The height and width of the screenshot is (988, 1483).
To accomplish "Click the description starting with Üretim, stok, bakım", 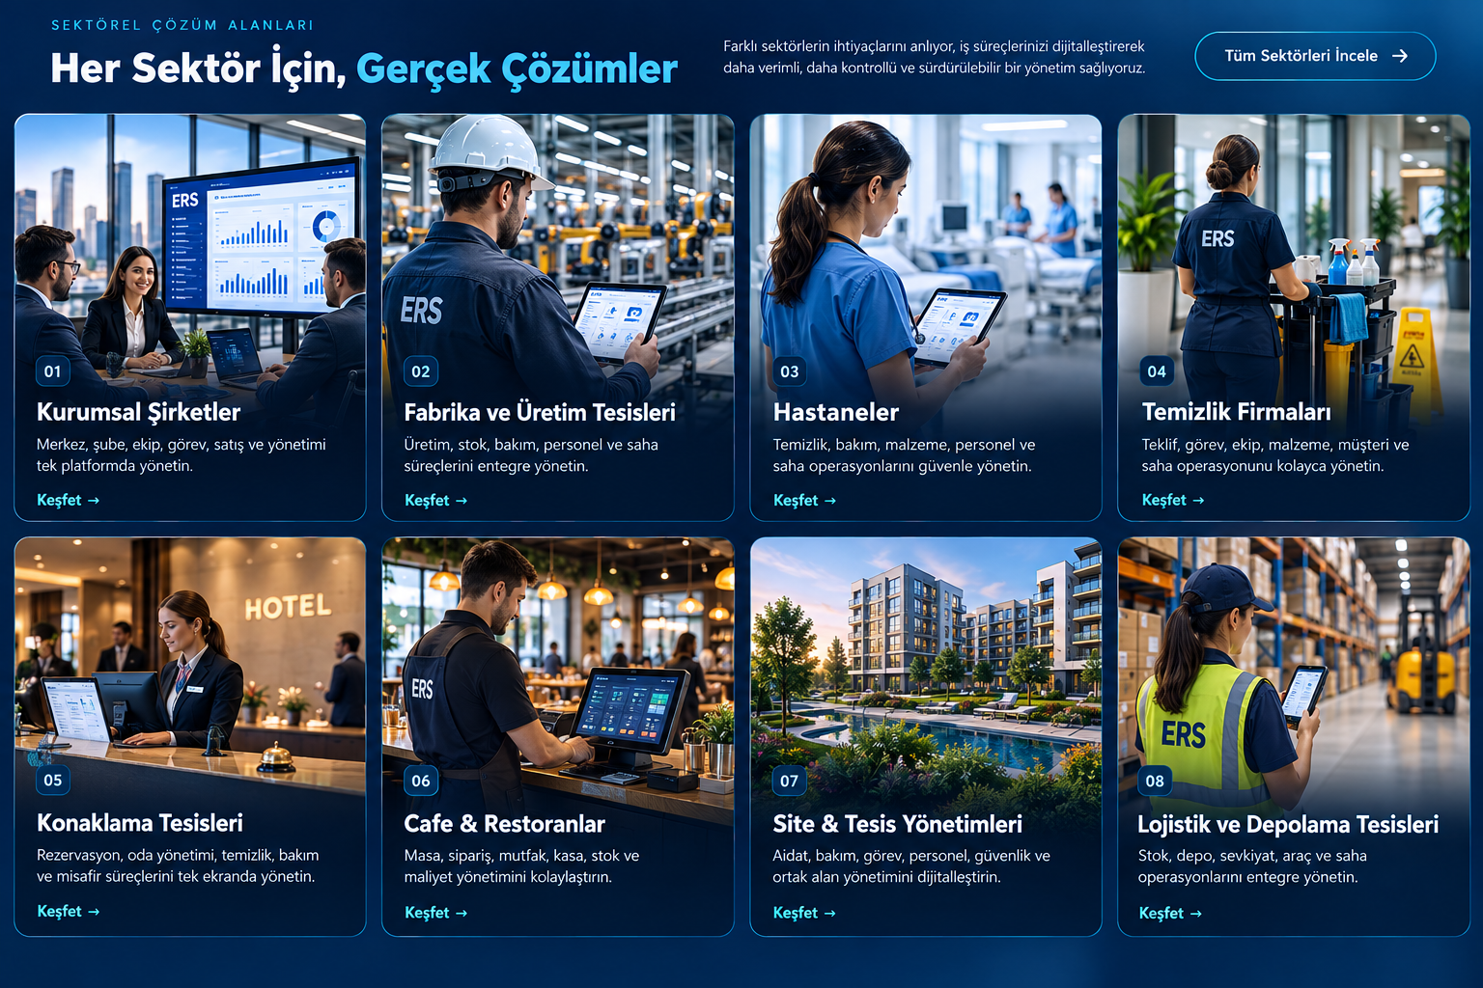I will [531, 455].
